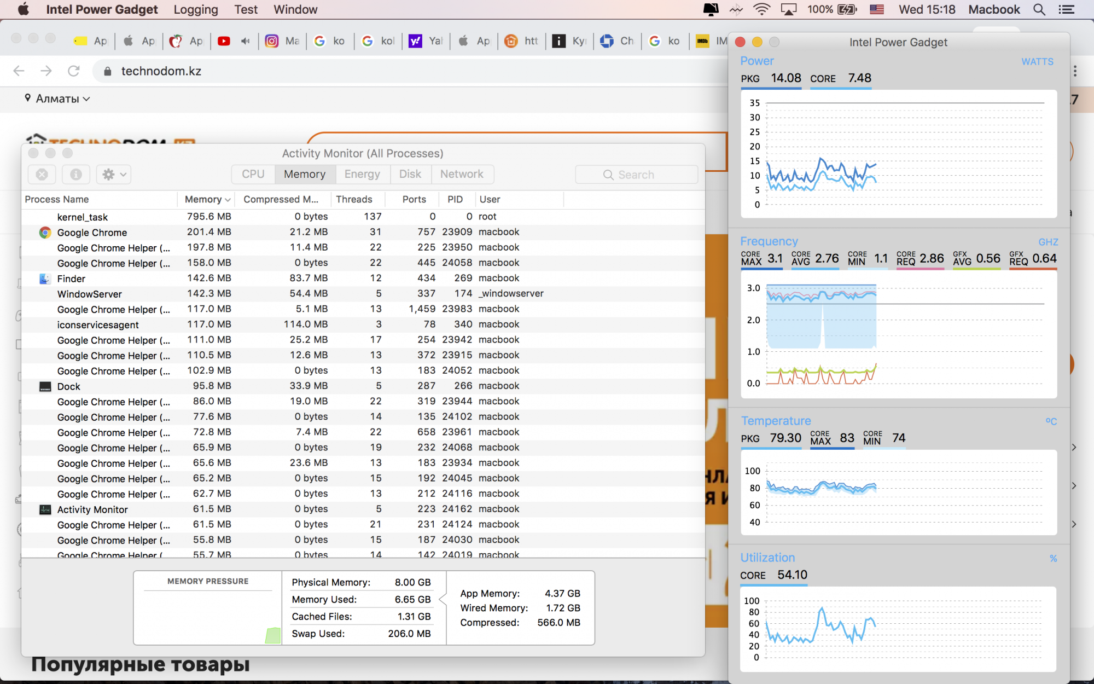Click the CORE 54.10 utilization reading
Screen dimensions: 1094x684
(x=773, y=575)
